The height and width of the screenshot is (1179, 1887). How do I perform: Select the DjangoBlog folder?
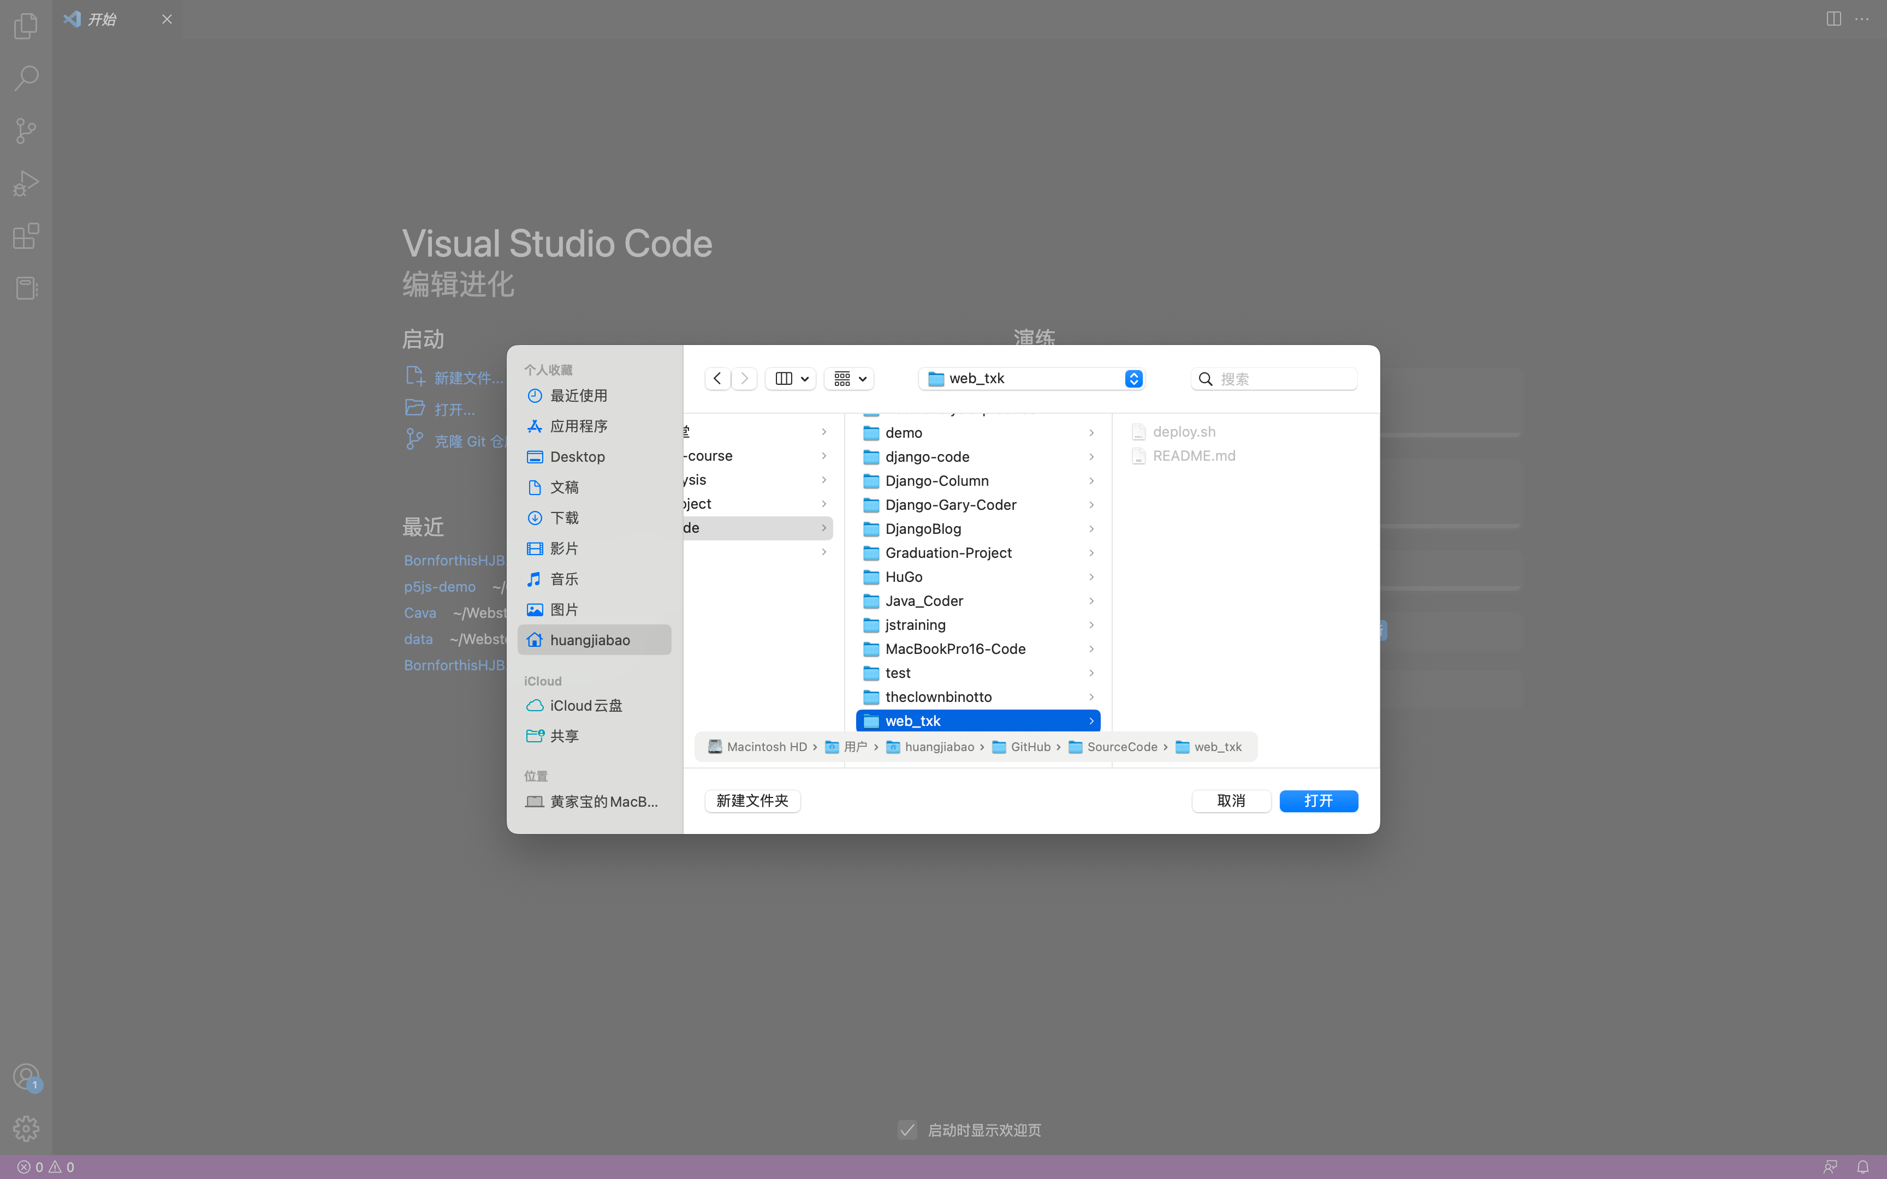(978, 529)
